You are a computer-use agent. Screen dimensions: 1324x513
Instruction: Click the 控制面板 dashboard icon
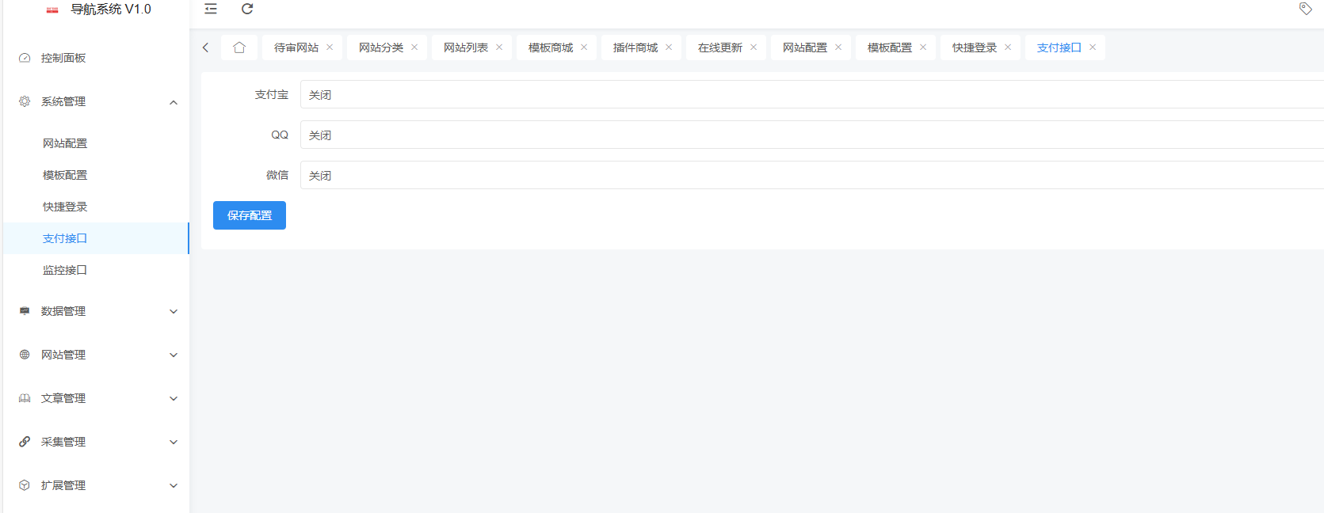25,58
